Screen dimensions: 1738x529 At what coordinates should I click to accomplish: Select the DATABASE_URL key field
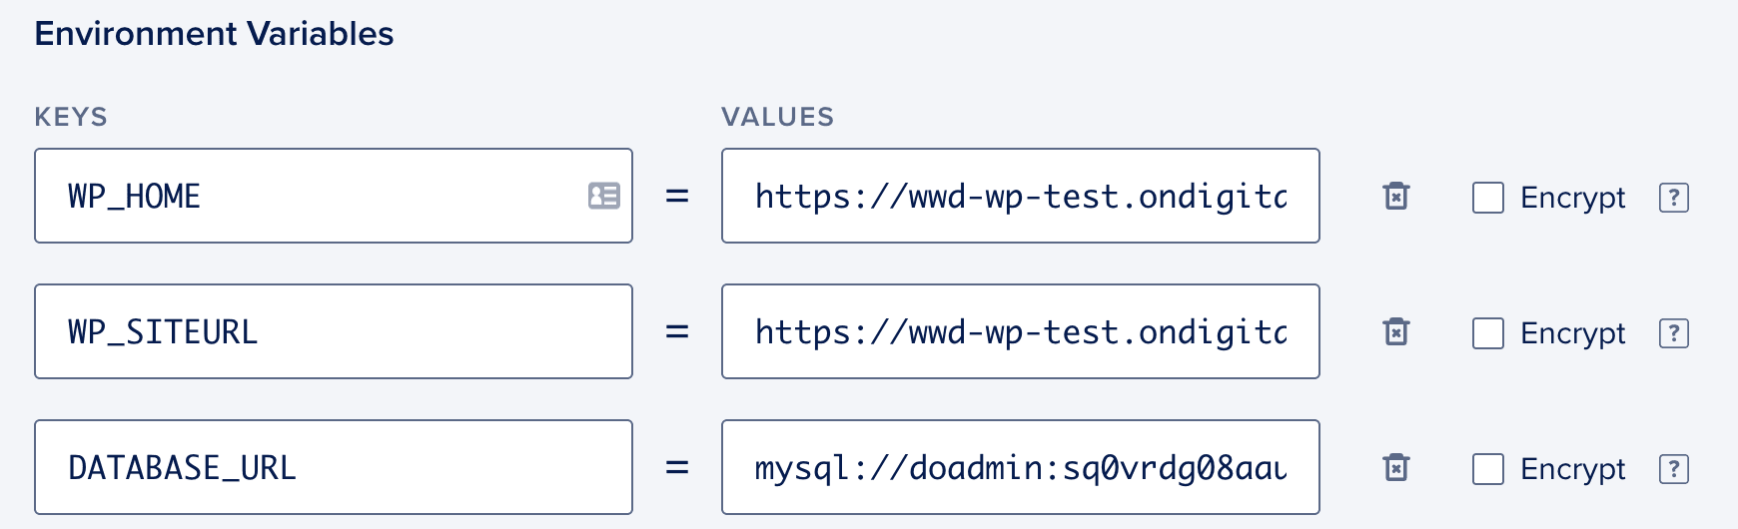(334, 467)
